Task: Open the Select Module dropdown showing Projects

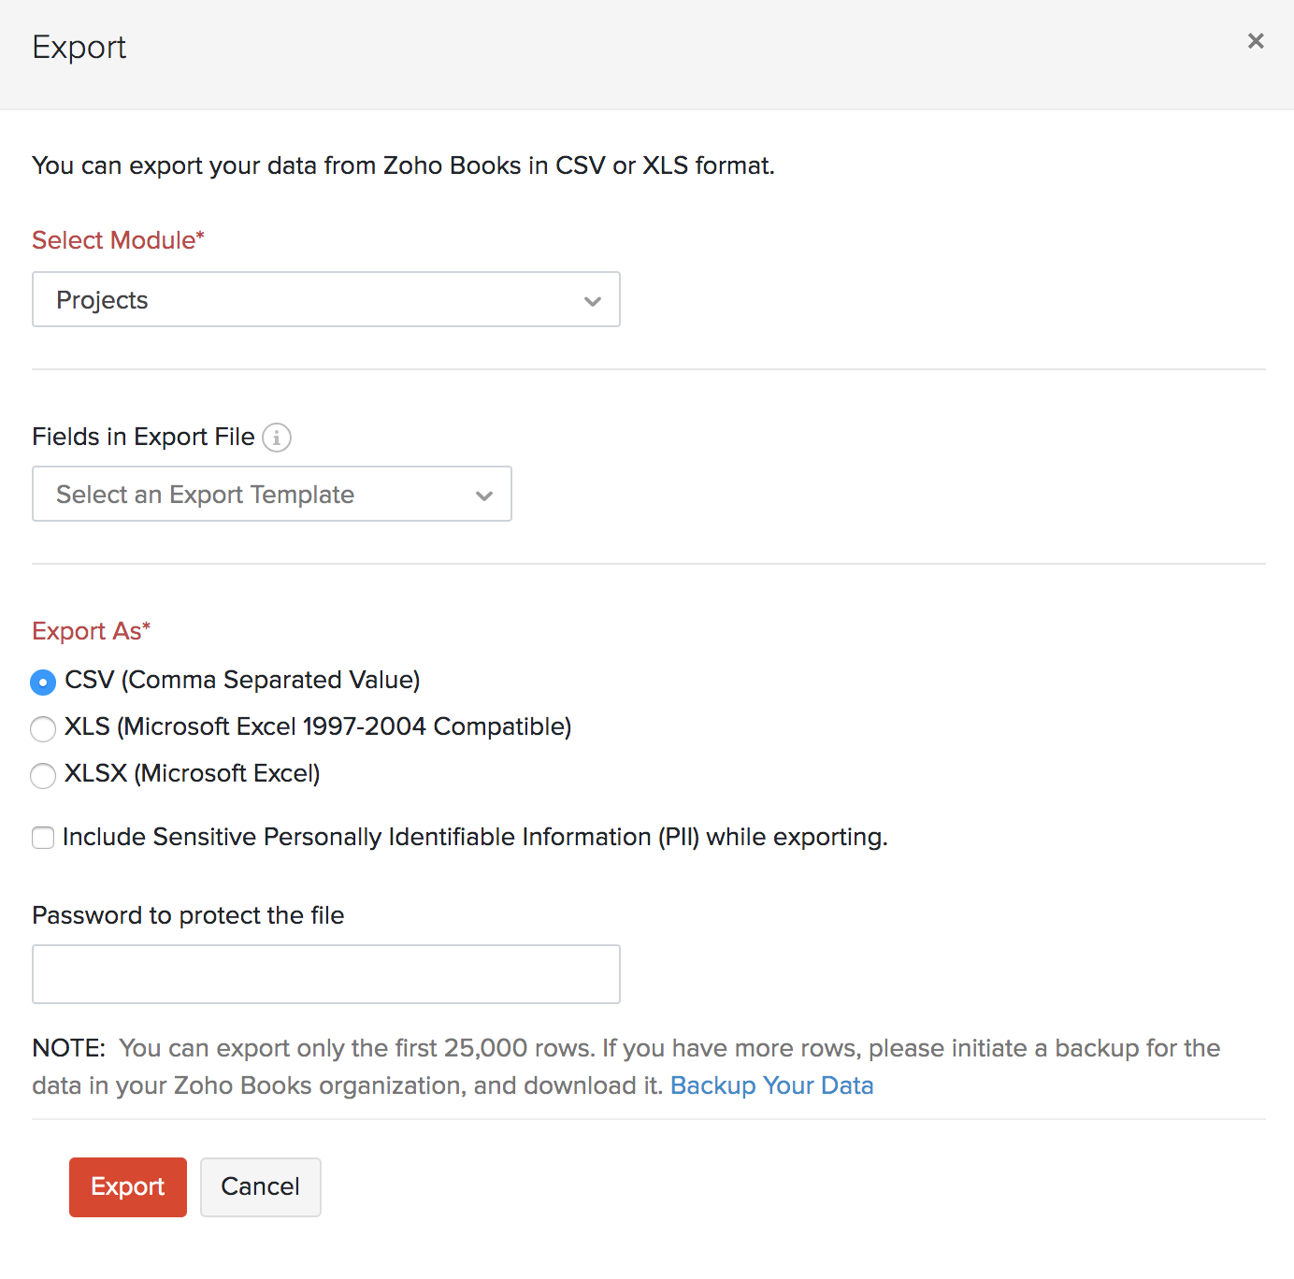Action: (325, 299)
